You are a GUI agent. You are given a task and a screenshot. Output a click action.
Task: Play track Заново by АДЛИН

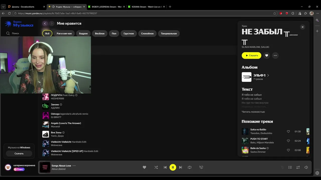pos(46,106)
